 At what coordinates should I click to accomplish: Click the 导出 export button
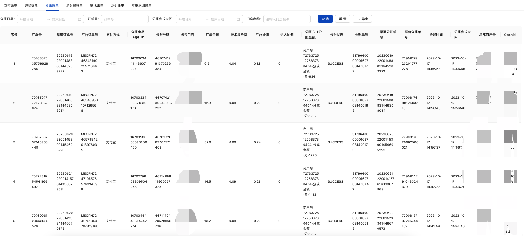362,19
